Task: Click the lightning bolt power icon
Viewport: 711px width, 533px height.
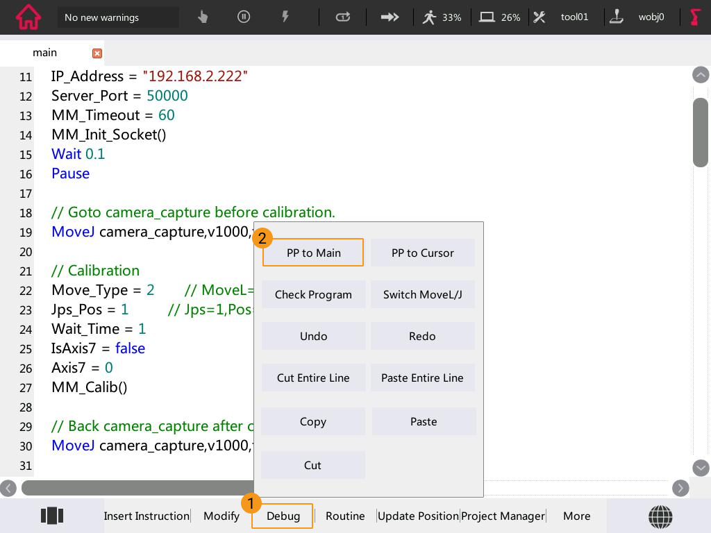Action: 285,17
